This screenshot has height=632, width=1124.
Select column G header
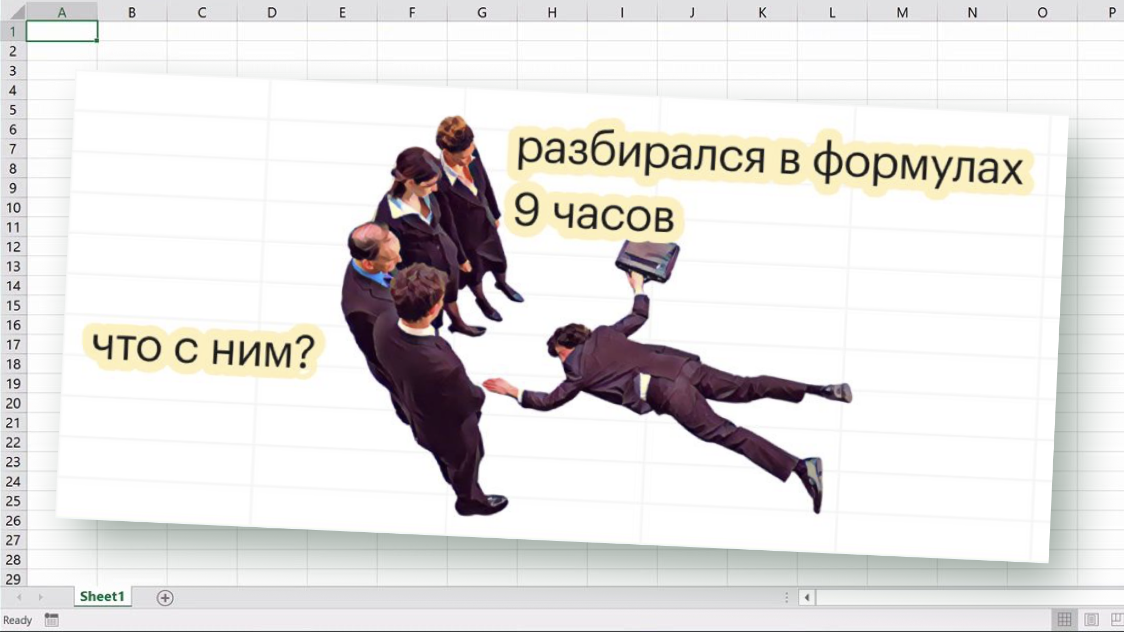point(482,12)
